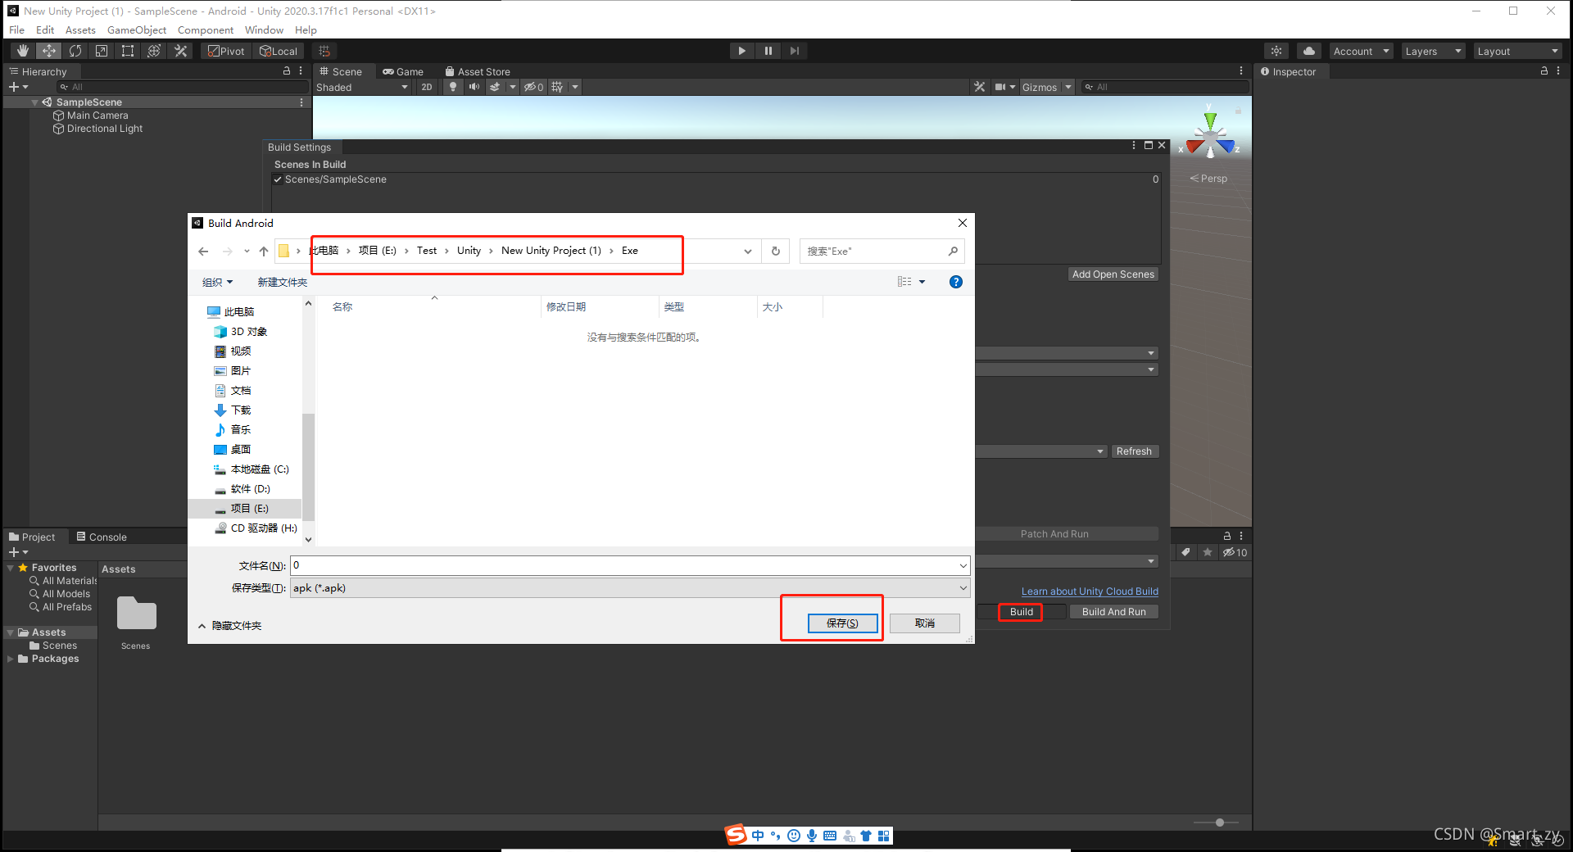Open the Account dropdown
The width and height of the screenshot is (1573, 852).
1361,51
